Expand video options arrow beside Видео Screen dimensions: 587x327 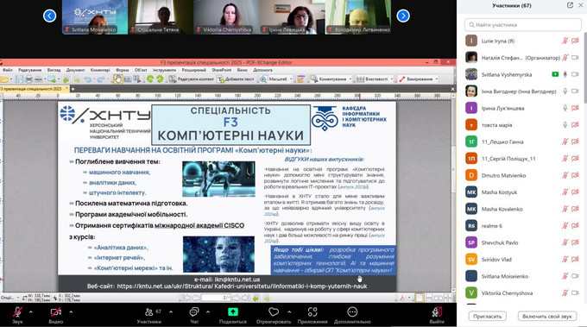point(71,311)
